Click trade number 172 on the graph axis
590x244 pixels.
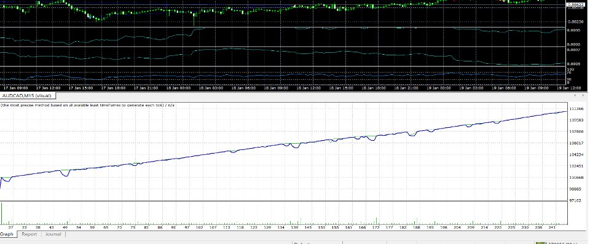(376, 227)
